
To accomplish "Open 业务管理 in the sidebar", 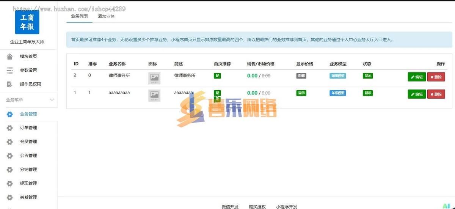I will 28,114.
